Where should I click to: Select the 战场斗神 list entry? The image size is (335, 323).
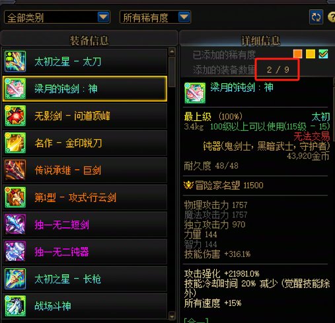(85, 306)
